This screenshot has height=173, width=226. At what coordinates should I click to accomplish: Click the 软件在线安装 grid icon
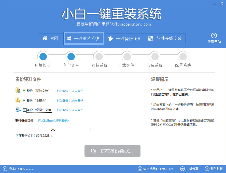coord(150,38)
